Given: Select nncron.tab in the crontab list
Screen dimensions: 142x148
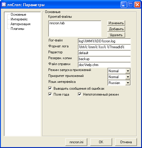Looking at the screenshot, I should [x=57, y=23].
